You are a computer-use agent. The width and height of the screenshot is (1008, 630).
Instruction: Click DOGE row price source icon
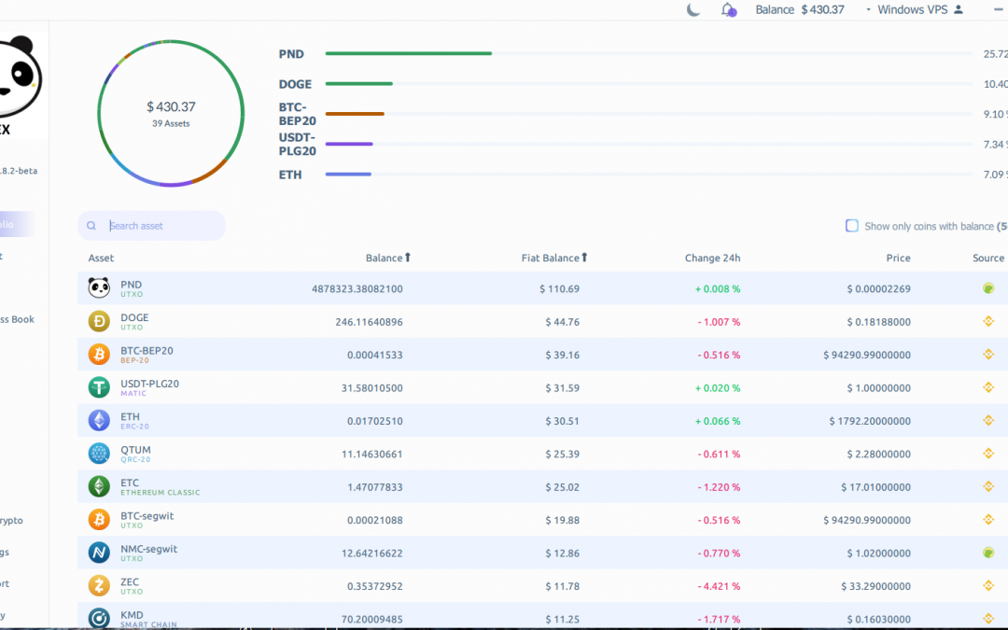click(x=988, y=321)
